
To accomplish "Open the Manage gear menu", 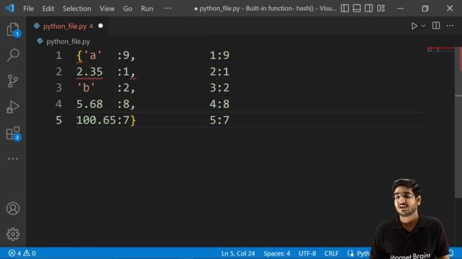I will [x=13, y=235].
